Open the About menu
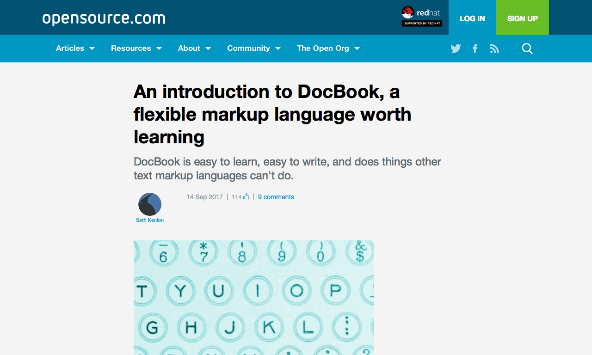The image size is (592, 355). (189, 48)
